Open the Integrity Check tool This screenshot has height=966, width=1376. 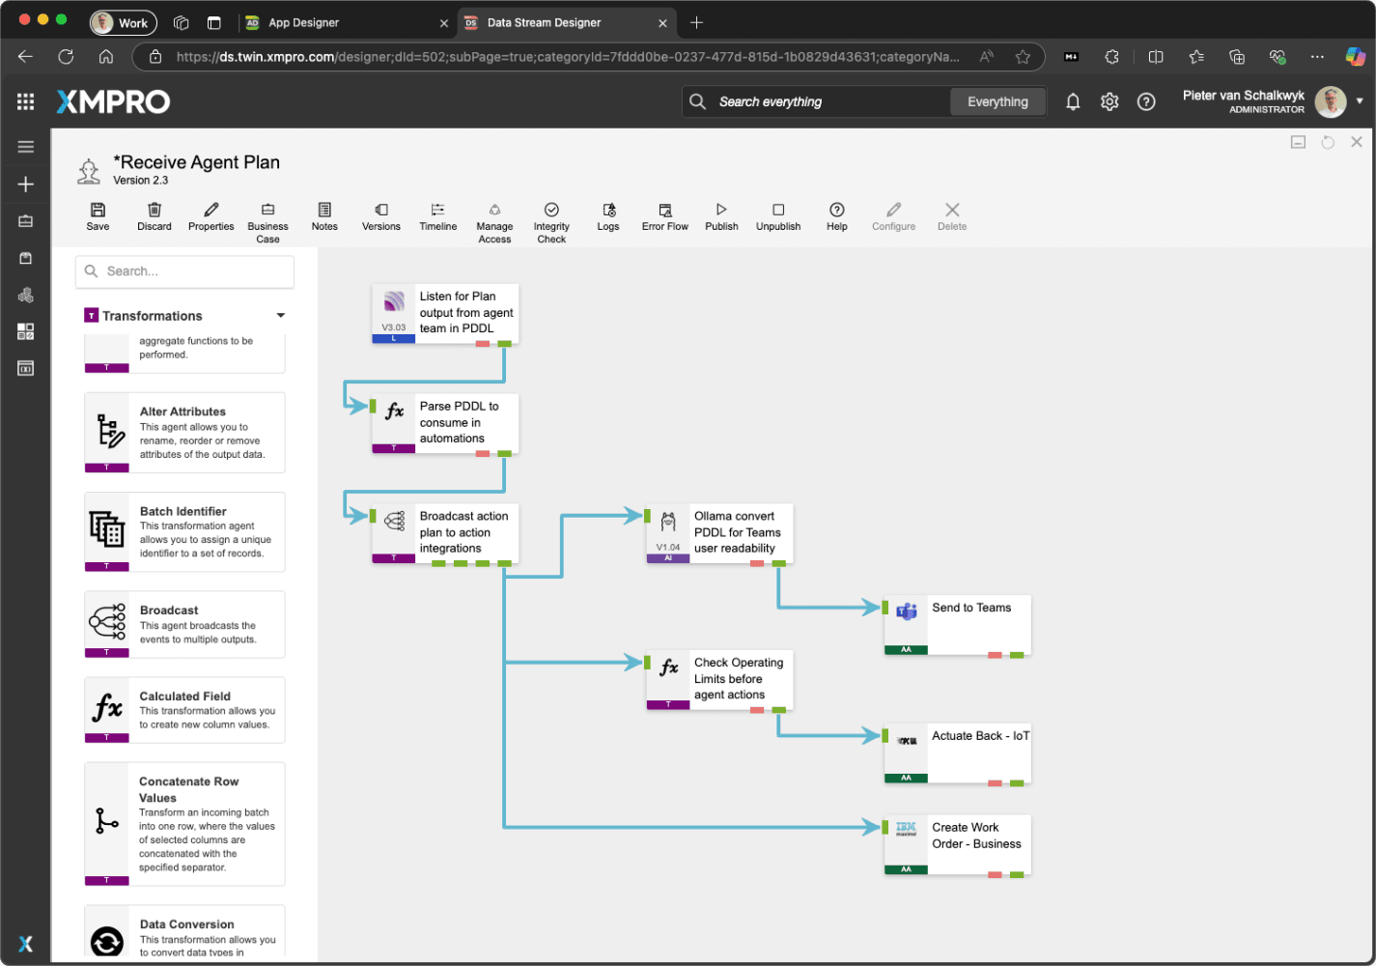(x=551, y=222)
